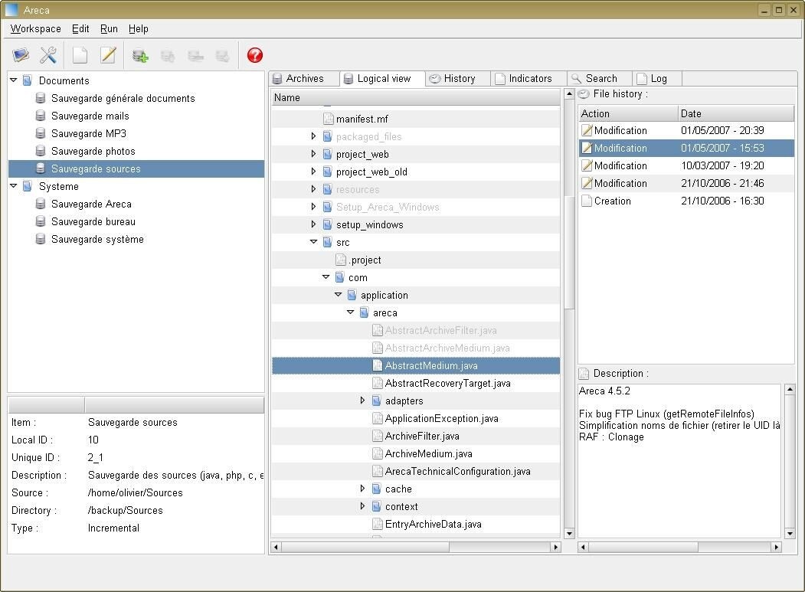Launch a backup with the green plus archive icon
This screenshot has width=805, height=592.
(139, 54)
